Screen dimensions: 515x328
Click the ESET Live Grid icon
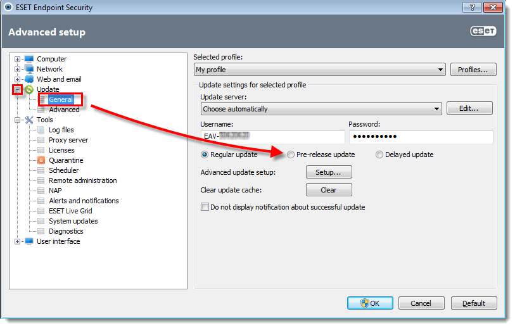pos(41,211)
